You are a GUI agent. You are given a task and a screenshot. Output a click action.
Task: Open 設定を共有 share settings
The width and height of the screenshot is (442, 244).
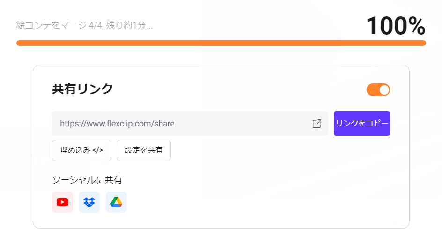(144, 150)
